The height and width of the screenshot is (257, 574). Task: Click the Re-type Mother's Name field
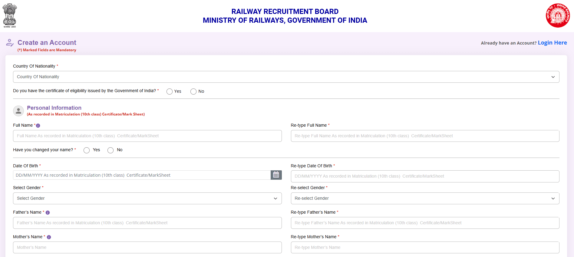[x=425, y=248]
